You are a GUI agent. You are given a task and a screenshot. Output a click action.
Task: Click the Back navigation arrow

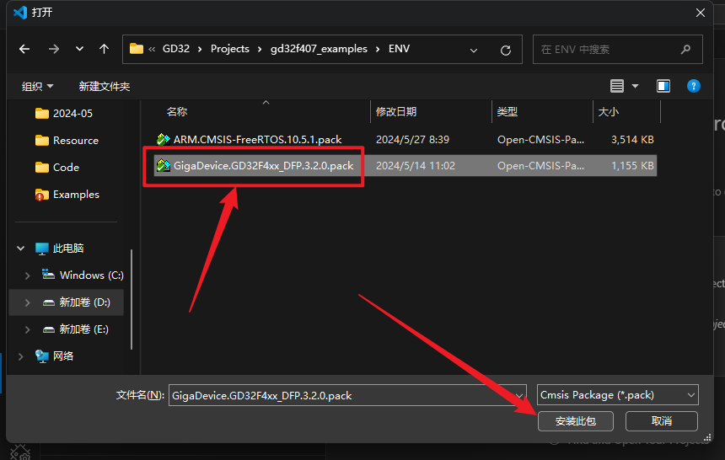24,49
